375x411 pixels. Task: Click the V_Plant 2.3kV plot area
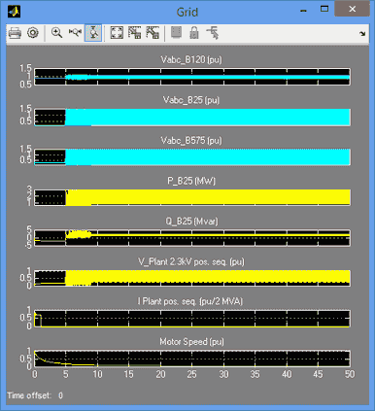192,278
